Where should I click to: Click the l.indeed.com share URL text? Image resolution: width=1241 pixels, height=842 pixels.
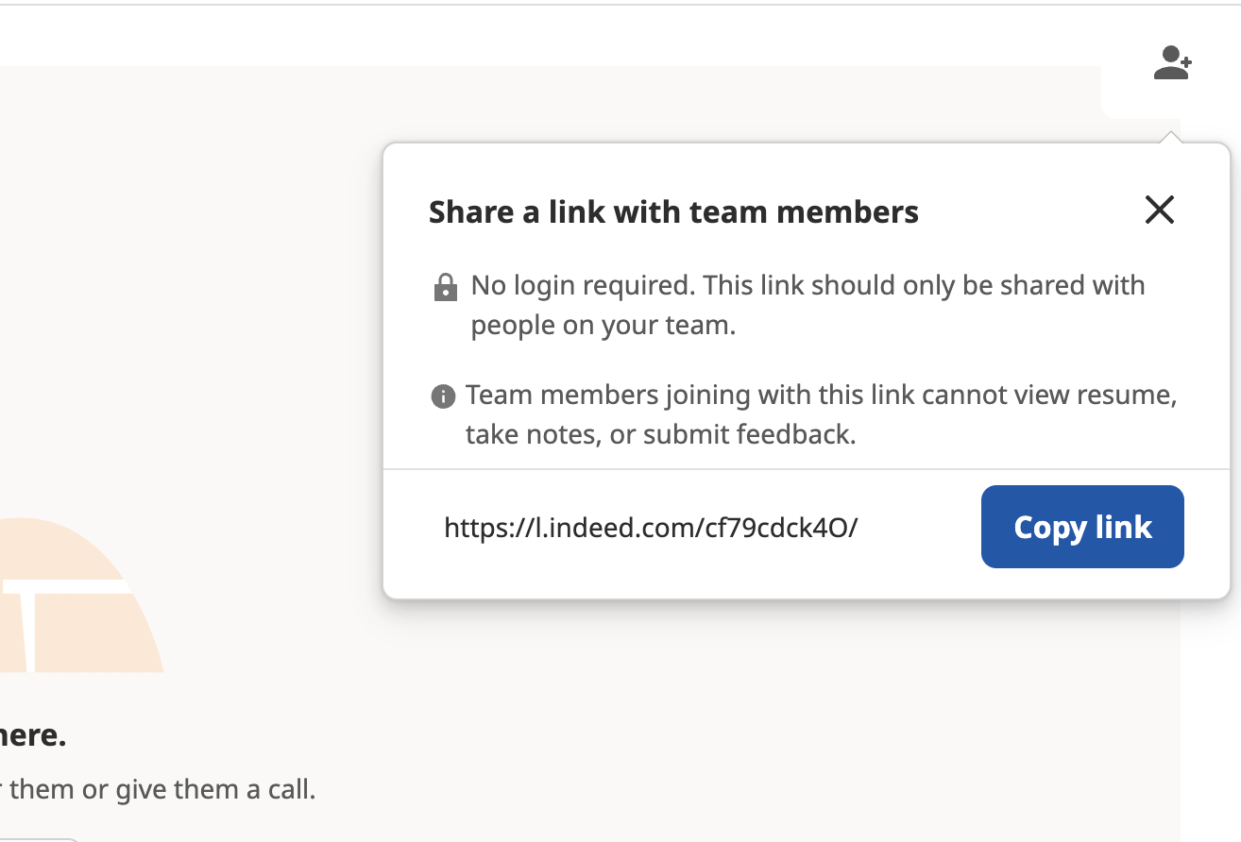click(x=651, y=527)
